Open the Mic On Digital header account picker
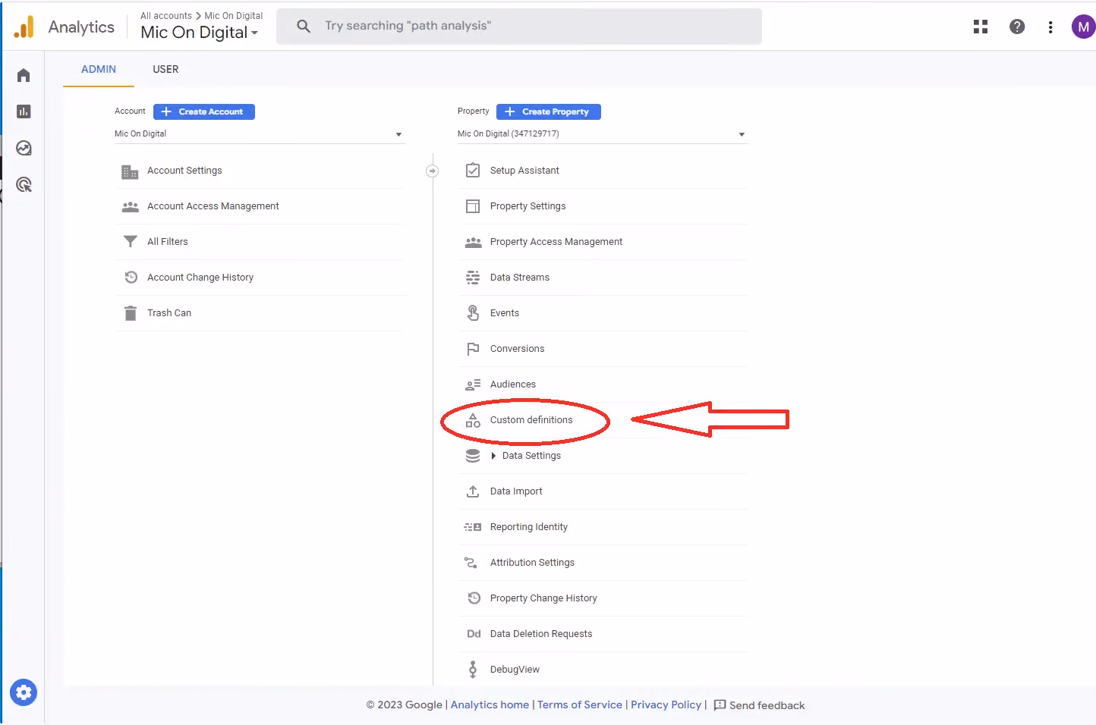The image size is (1096, 725). pos(200,32)
